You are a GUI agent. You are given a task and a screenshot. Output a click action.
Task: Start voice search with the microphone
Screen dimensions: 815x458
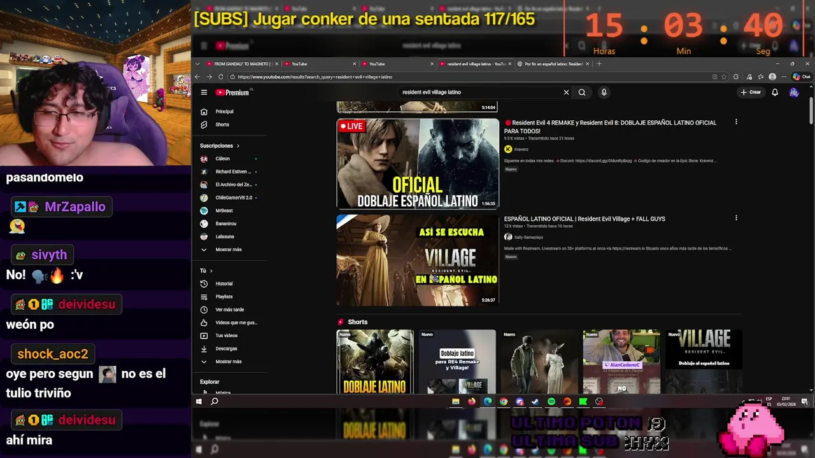click(604, 92)
